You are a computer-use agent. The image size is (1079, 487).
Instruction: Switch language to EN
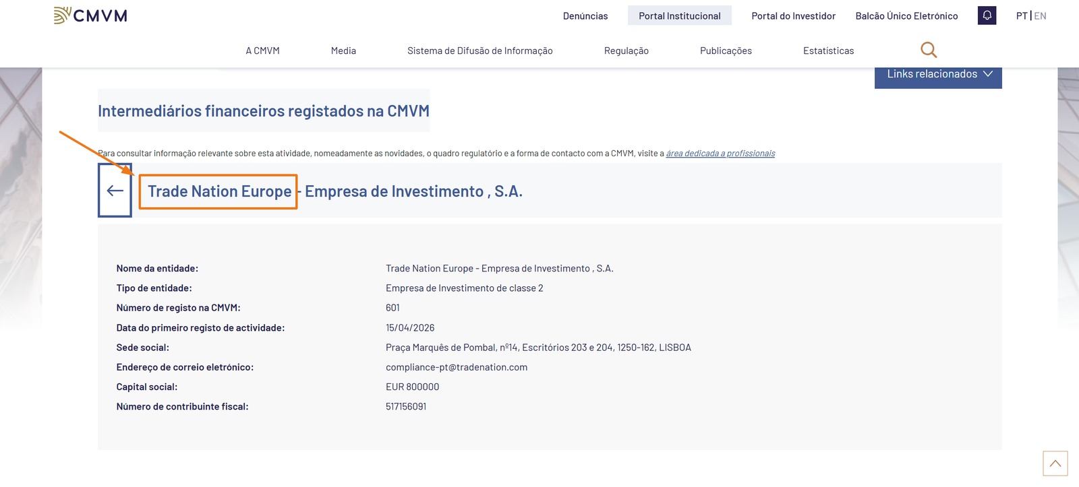coord(1040,16)
